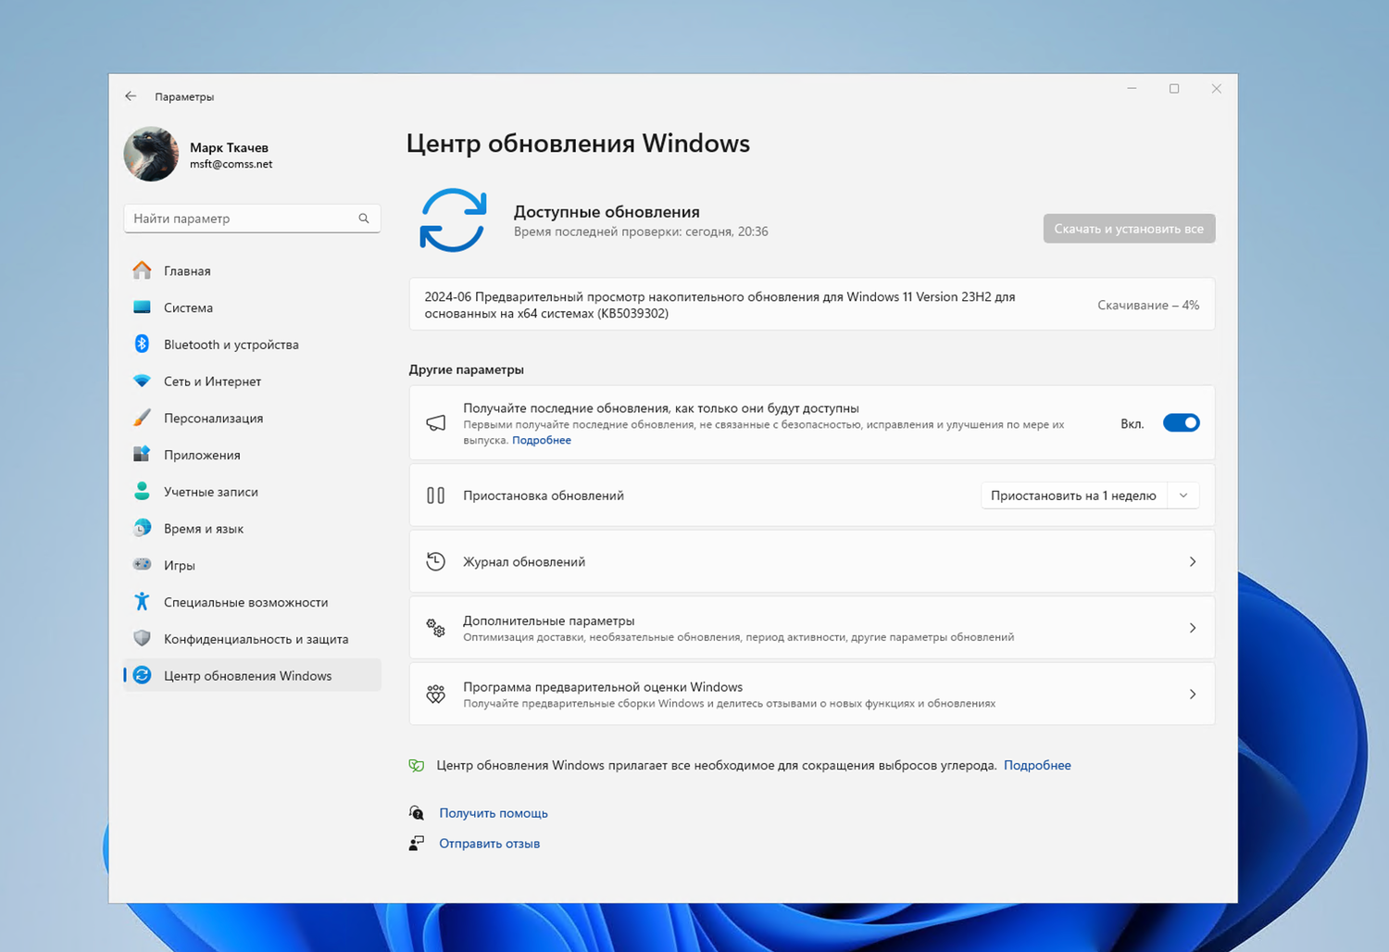Click the Время и язык label in sidebar
1389x952 pixels.
[x=204, y=529]
